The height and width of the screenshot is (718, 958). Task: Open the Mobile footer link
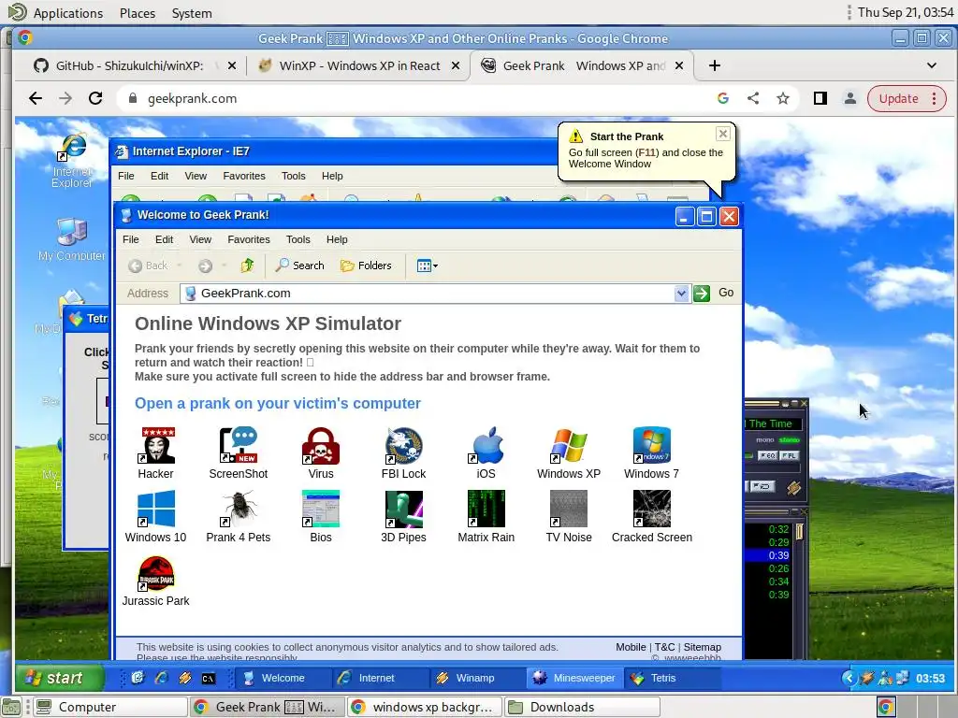tap(631, 647)
